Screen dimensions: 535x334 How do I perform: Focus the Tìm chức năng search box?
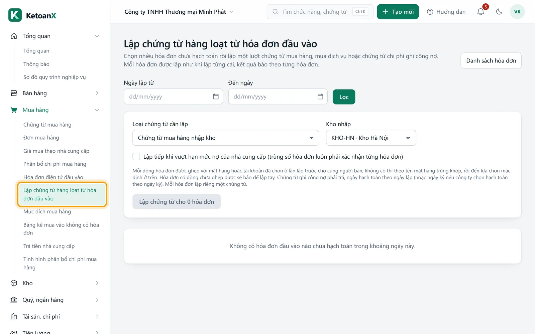click(x=320, y=12)
